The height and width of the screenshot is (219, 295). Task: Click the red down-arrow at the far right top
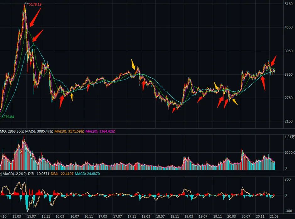pyautogui.click(x=274, y=60)
